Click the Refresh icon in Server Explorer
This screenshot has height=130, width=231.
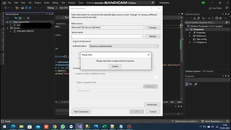(7, 18)
